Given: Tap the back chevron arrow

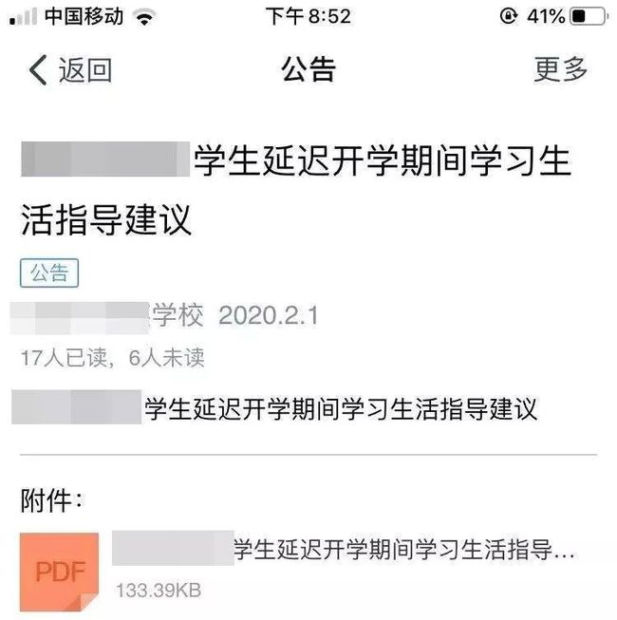Looking at the screenshot, I should (38, 70).
